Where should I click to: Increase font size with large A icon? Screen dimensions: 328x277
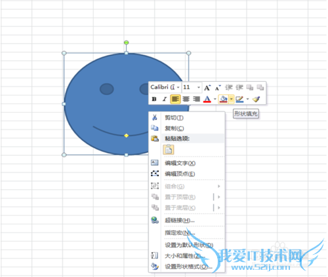207,88
